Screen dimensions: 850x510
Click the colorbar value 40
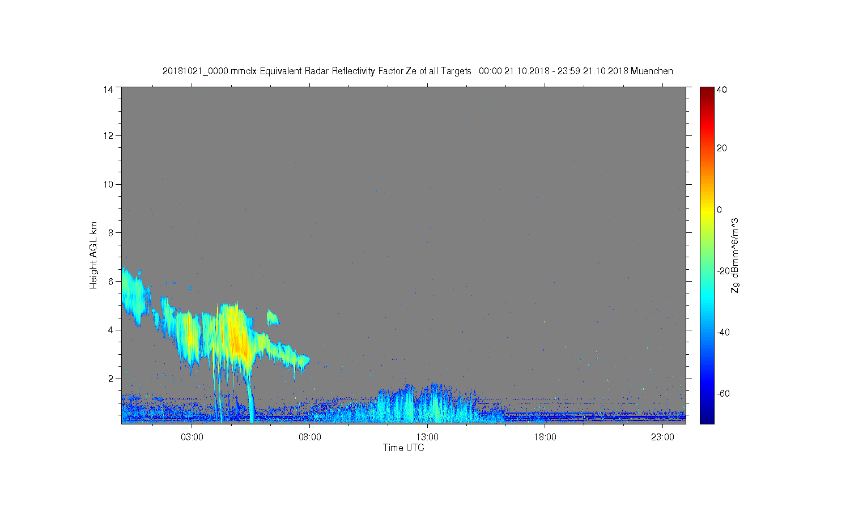[722, 90]
